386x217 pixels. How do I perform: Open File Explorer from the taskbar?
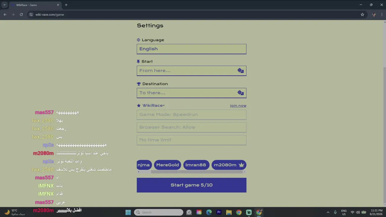(229, 212)
